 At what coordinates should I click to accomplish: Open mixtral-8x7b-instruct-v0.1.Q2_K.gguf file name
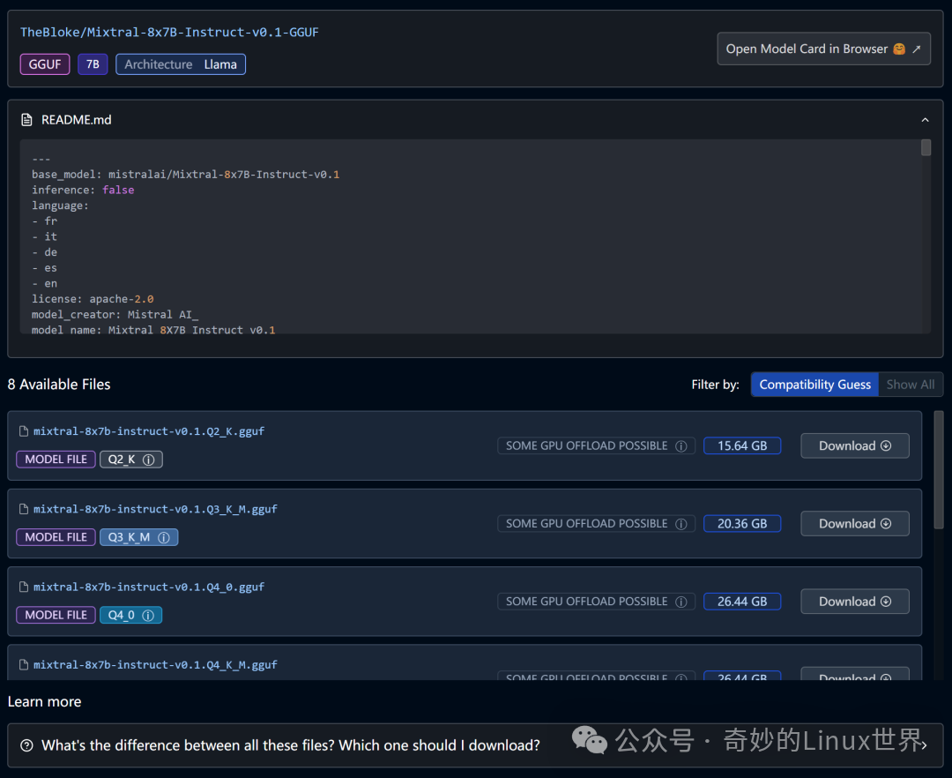pos(149,431)
